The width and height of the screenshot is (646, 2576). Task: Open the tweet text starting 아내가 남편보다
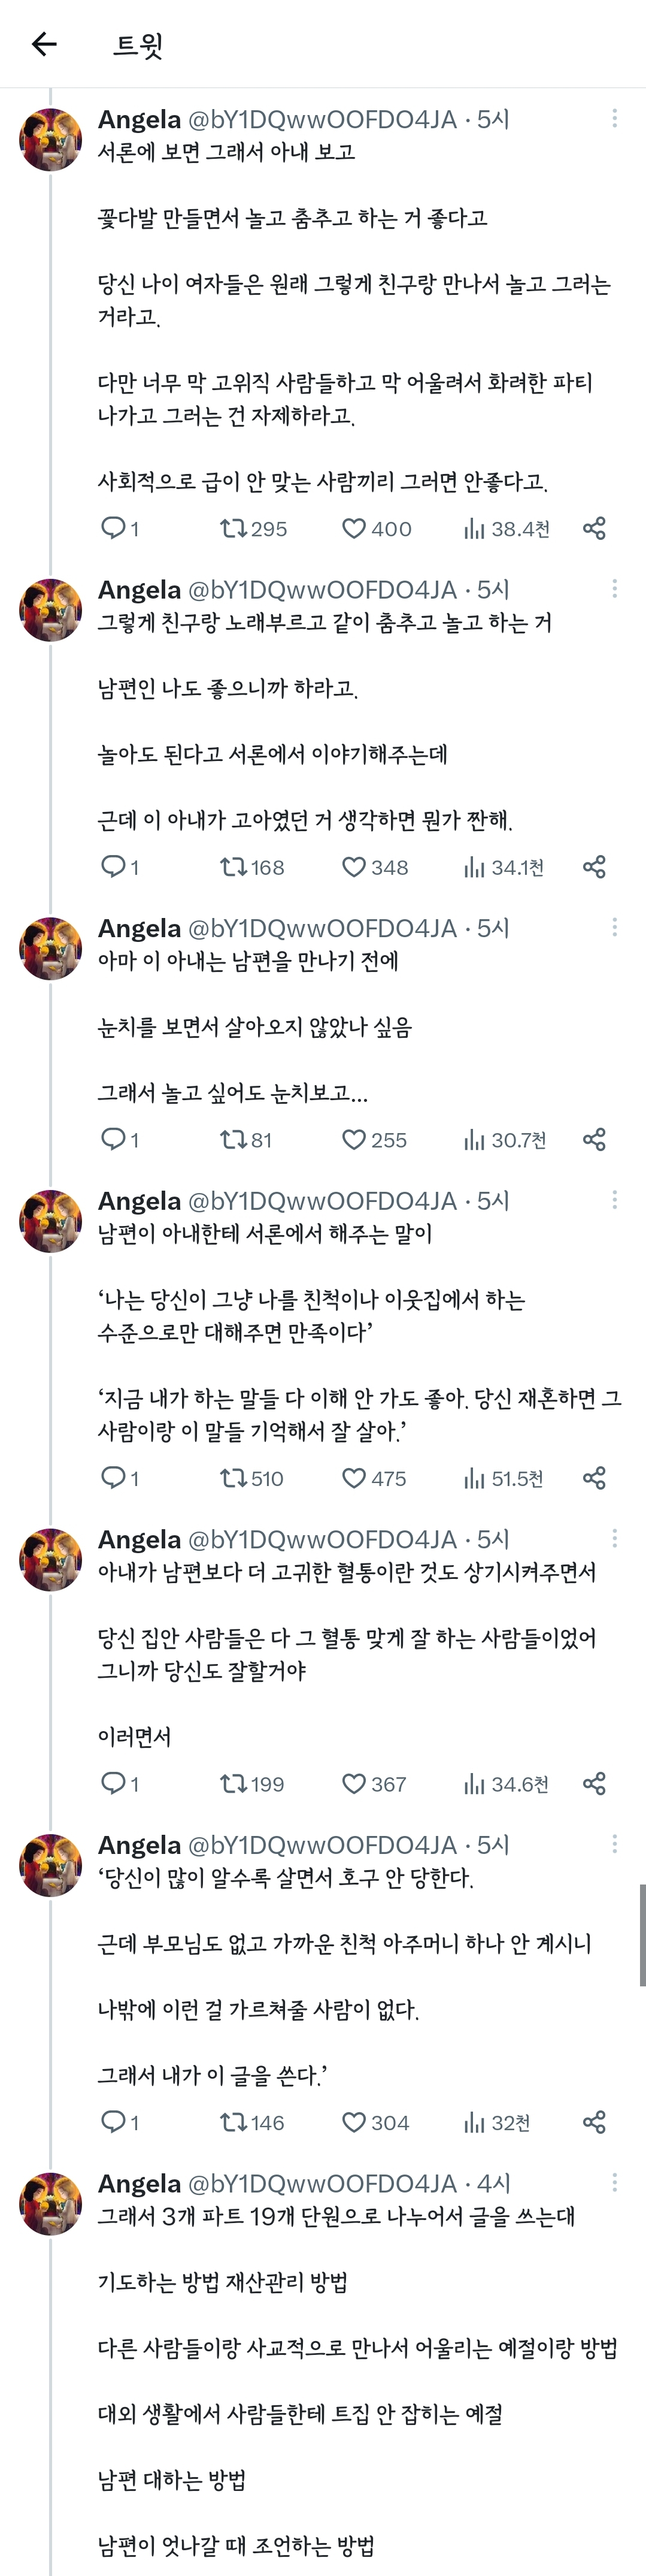pos(347,1571)
